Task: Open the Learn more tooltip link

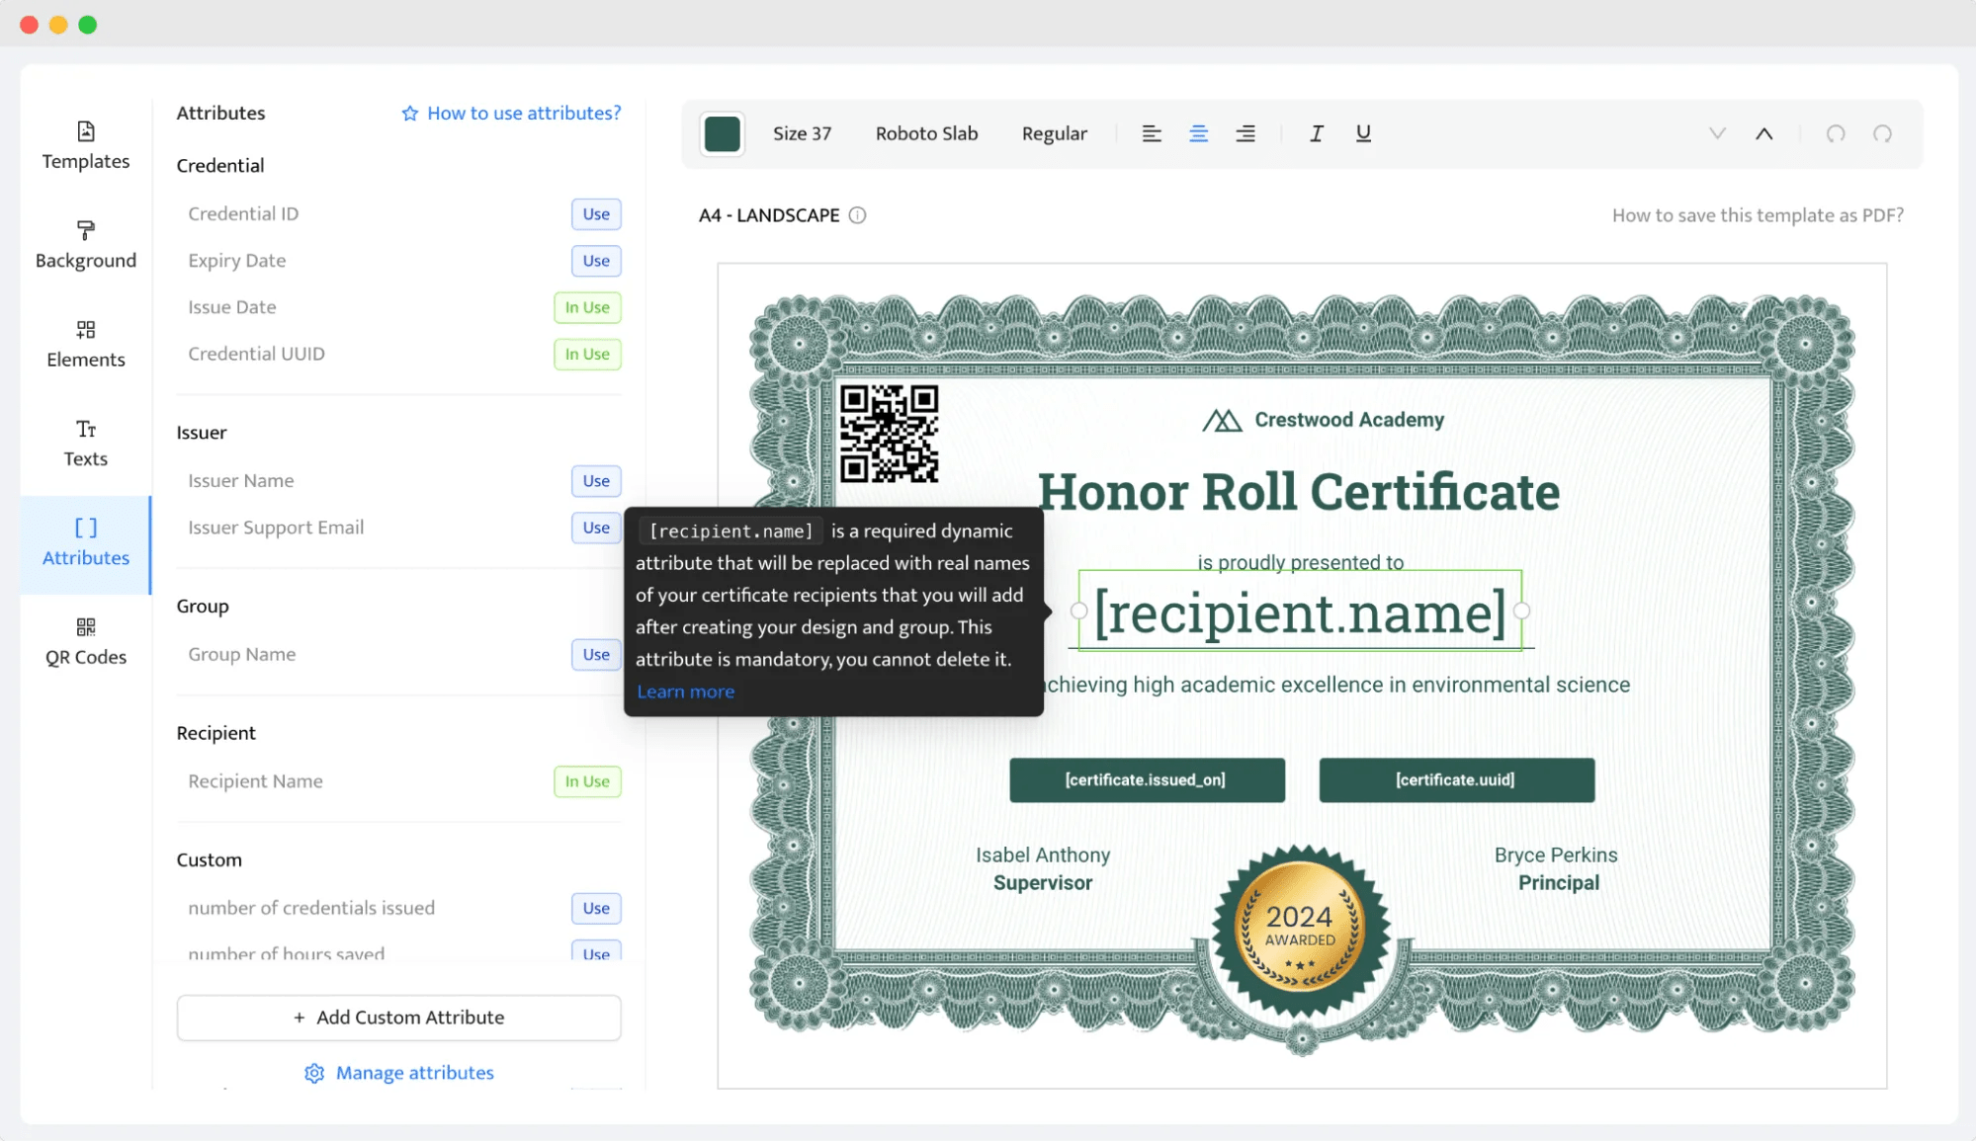Action: tap(685, 692)
